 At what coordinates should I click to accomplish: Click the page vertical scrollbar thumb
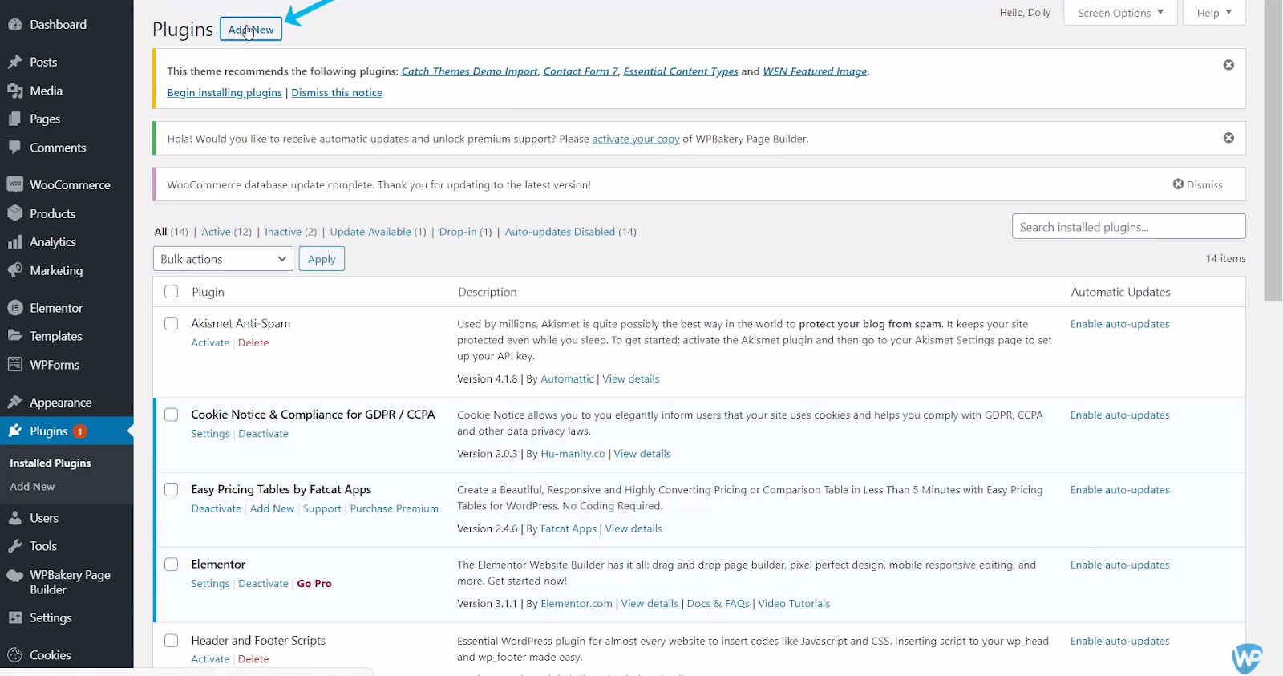(1273, 150)
